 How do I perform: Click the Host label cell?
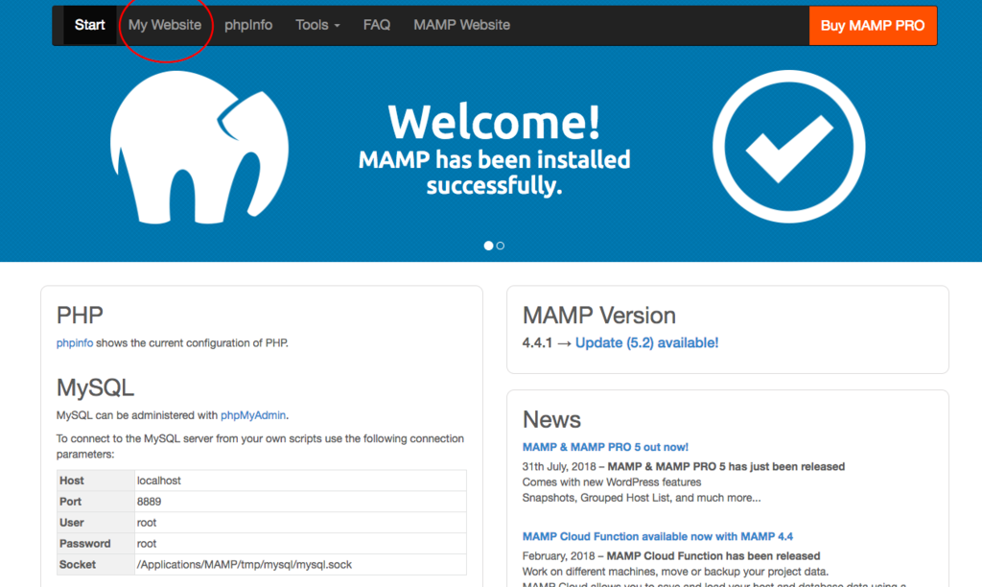(96, 481)
